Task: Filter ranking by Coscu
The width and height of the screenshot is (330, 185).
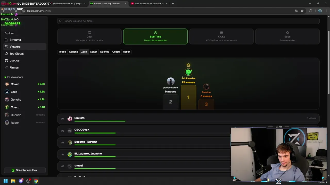Action: 116,52
